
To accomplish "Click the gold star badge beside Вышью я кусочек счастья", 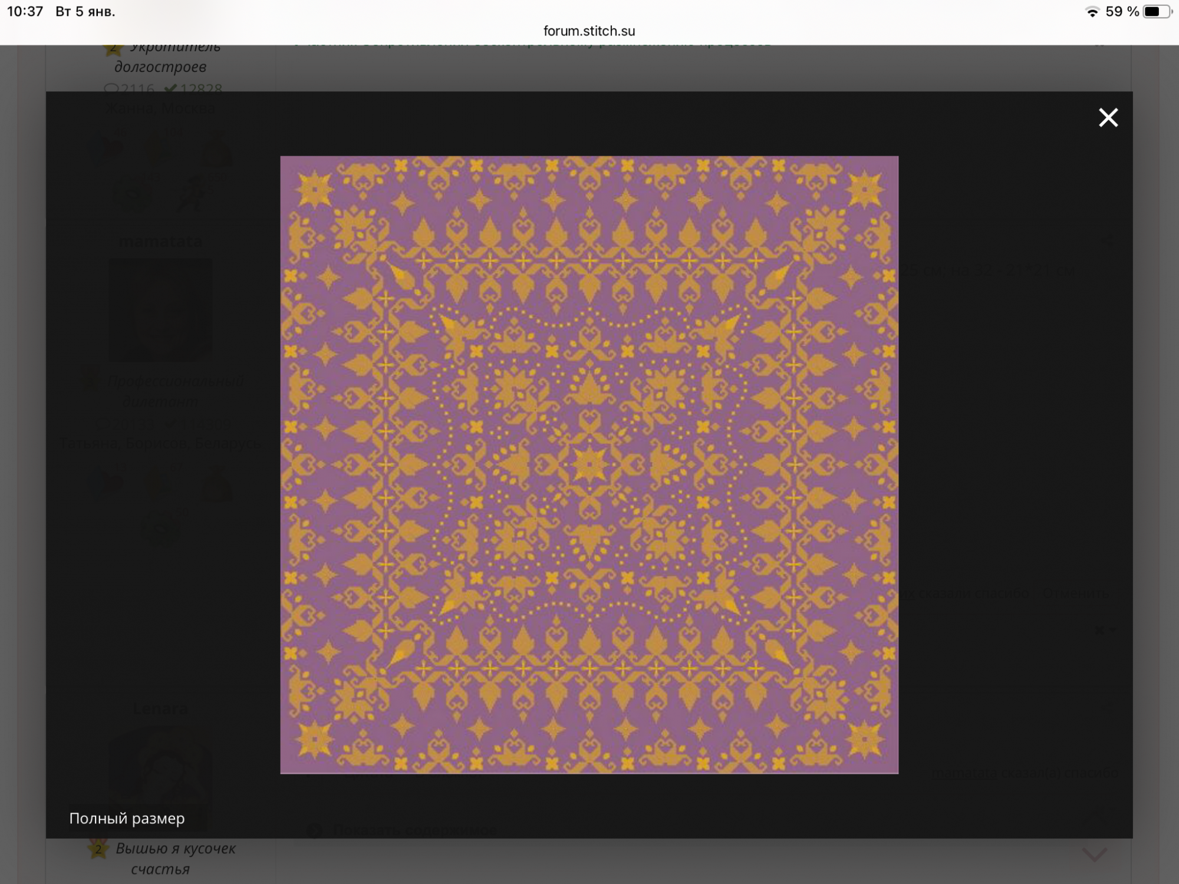I will [x=98, y=849].
